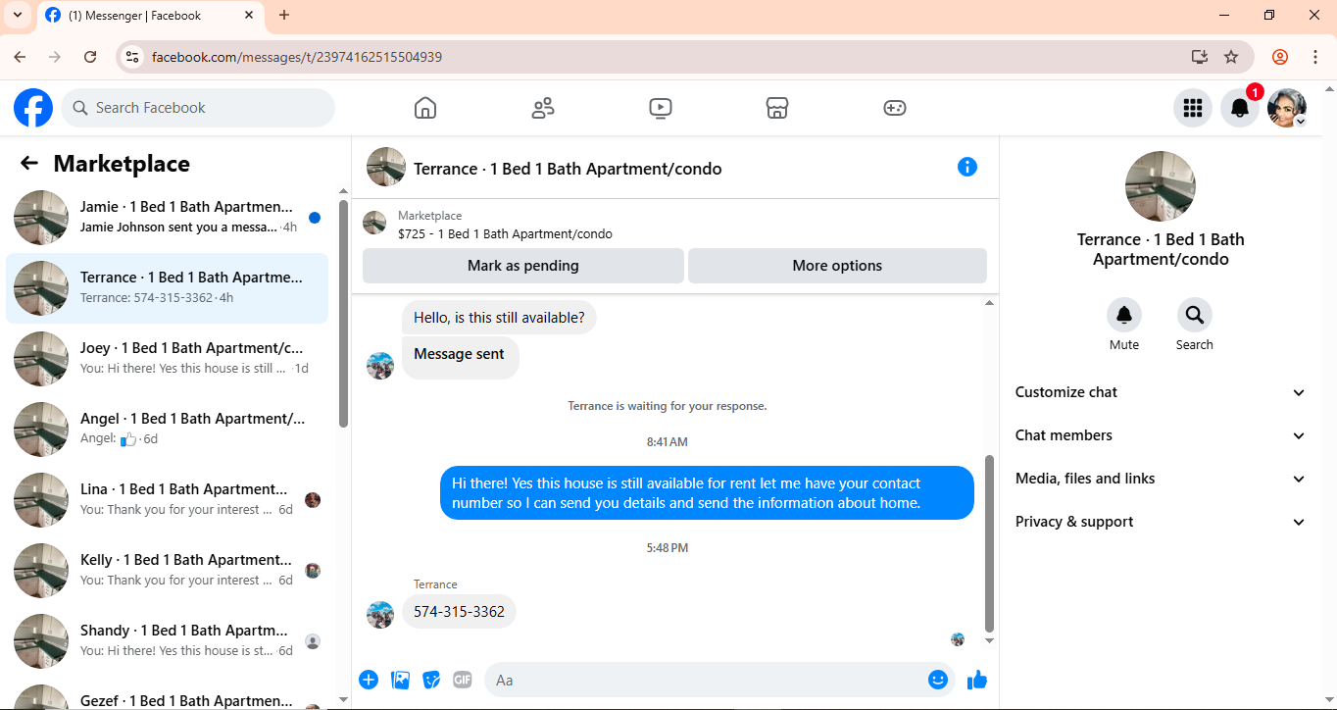Open the Facebook apps grid menu
The image size is (1337, 710).
pyautogui.click(x=1193, y=108)
